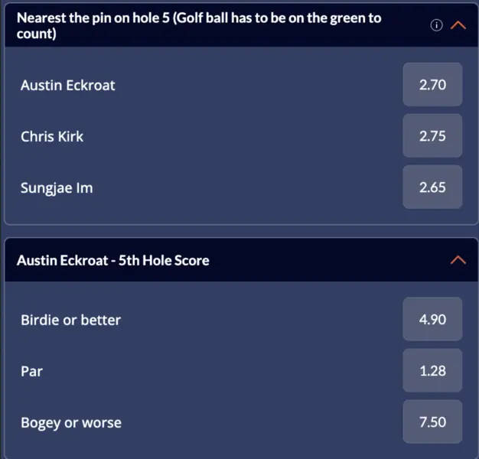Select Chris Kirk odds 2.75
The image size is (479, 459).
click(432, 136)
